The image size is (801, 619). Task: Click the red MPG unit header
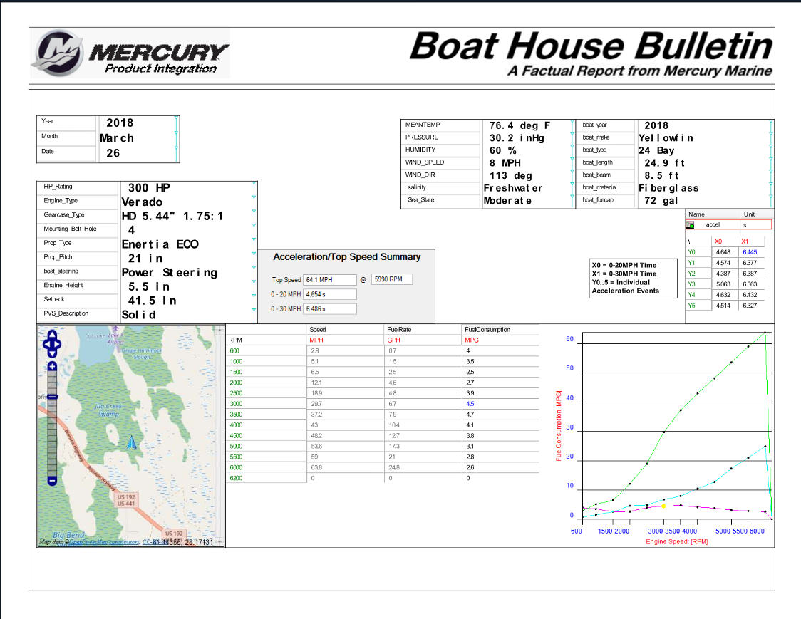[472, 340]
